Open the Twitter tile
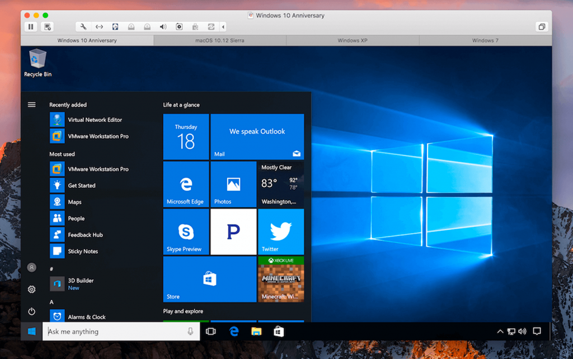Image resolution: width=573 pixels, height=359 pixels. coord(281,232)
